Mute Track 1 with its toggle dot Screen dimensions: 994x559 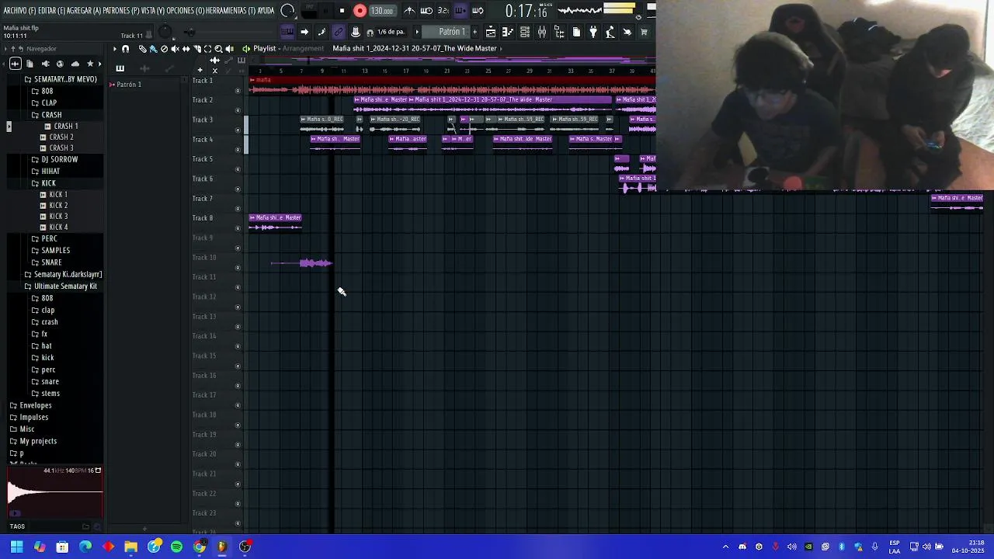pos(238,90)
